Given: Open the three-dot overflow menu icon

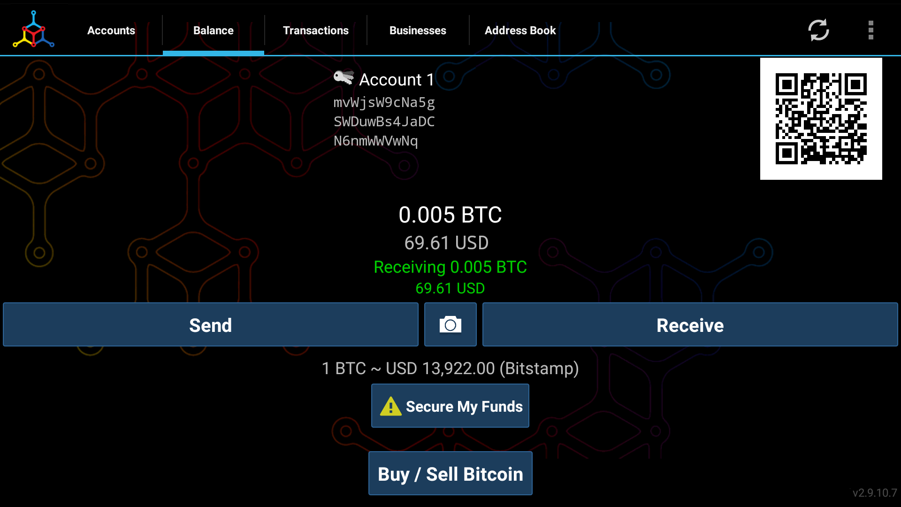Looking at the screenshot, I should pyautogui.click(x=870, y=30).
